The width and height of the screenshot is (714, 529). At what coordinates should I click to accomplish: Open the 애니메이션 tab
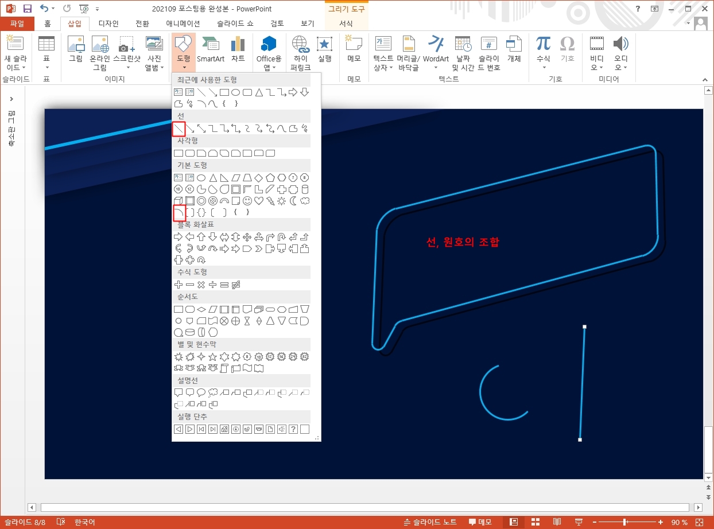[x=183, y=24]
